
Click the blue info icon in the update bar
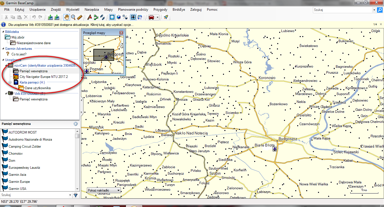coord(4,24)
